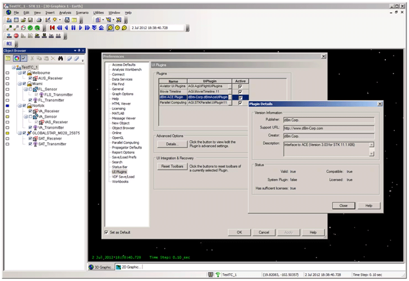Switch to the 2D Graphics tab
The image size is (409, 281).
(129, 267)
